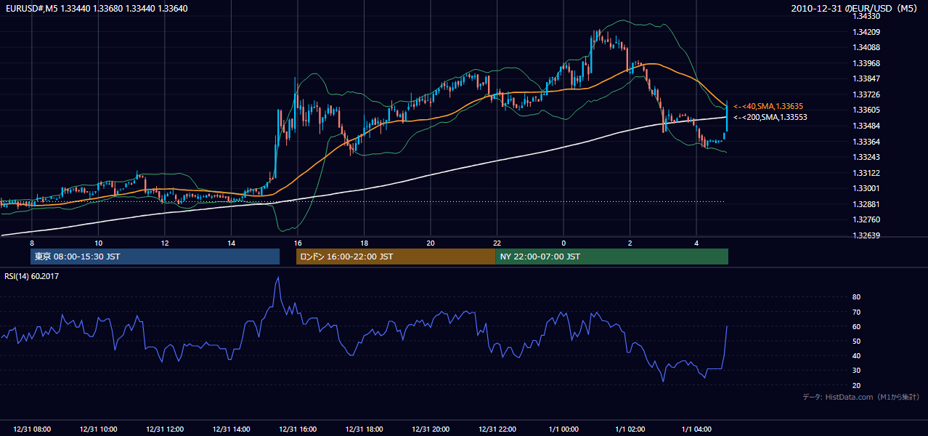Click RSI axis level 80
Viewport: 928px width, 436px height.
pos(856,297)
